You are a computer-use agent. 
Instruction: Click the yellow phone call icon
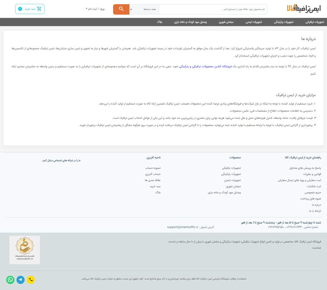coord(31,280)
